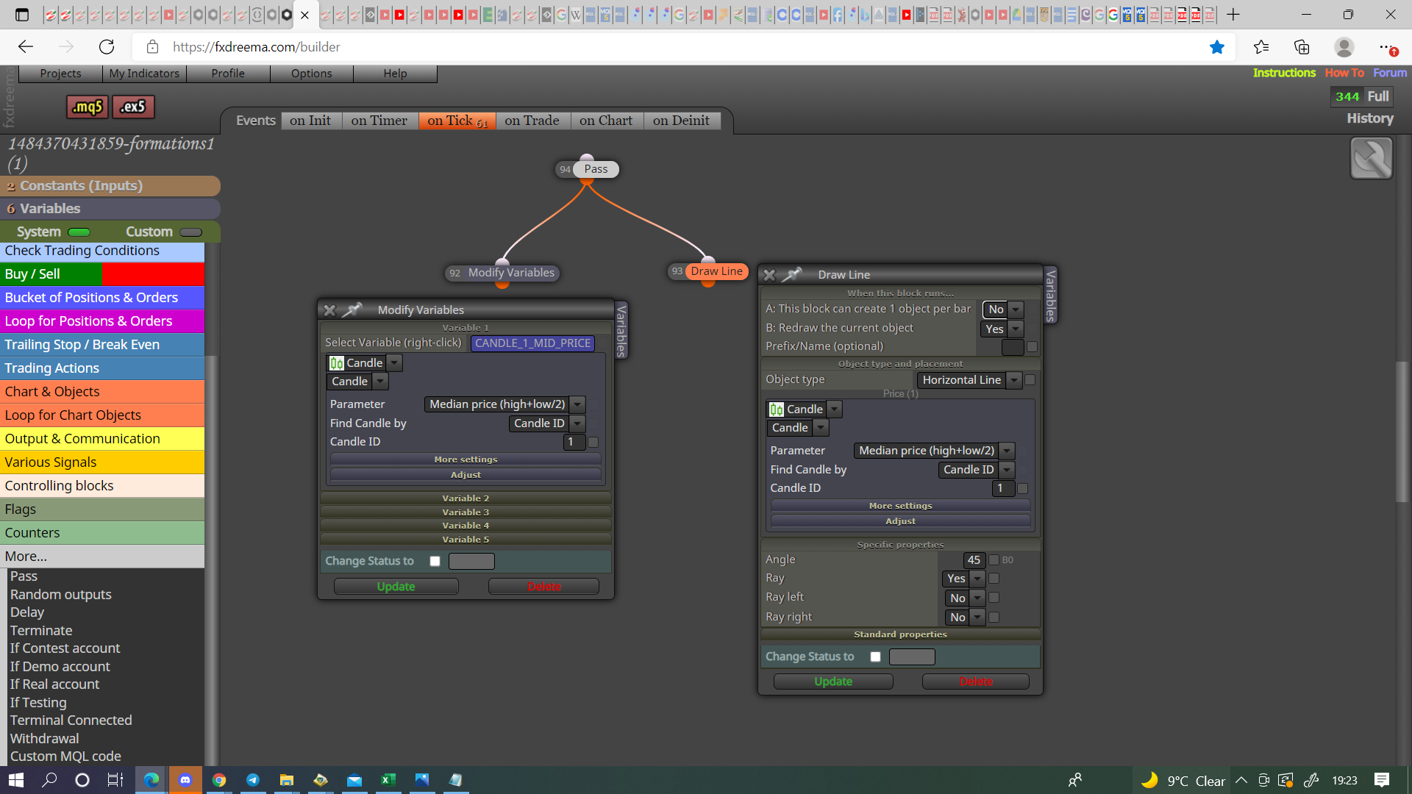
Task: Switch to the on Timer event tab
Action: pos(379,121)
